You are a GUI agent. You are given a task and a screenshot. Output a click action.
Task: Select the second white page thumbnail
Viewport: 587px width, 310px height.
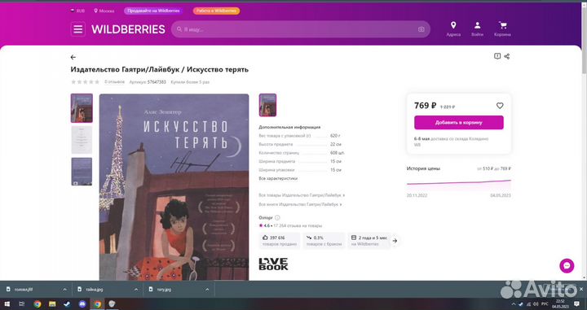pyautogui.click(x=82, y=140)
